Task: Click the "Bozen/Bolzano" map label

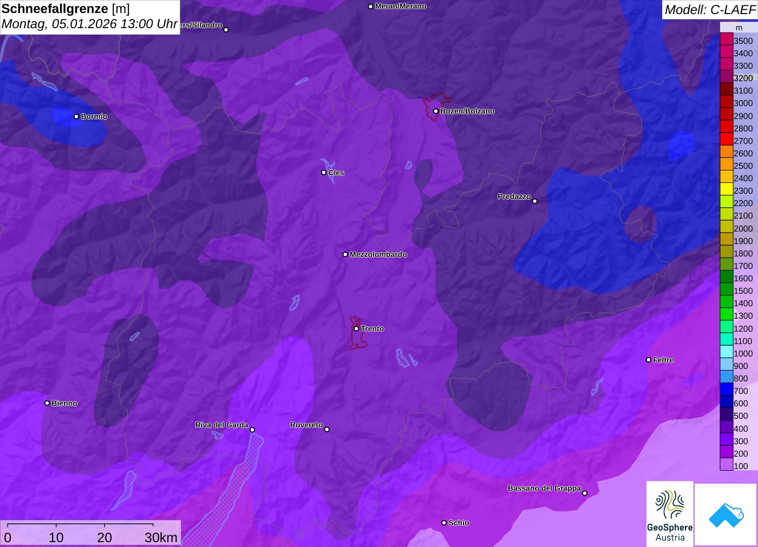Action: [467, 111]
